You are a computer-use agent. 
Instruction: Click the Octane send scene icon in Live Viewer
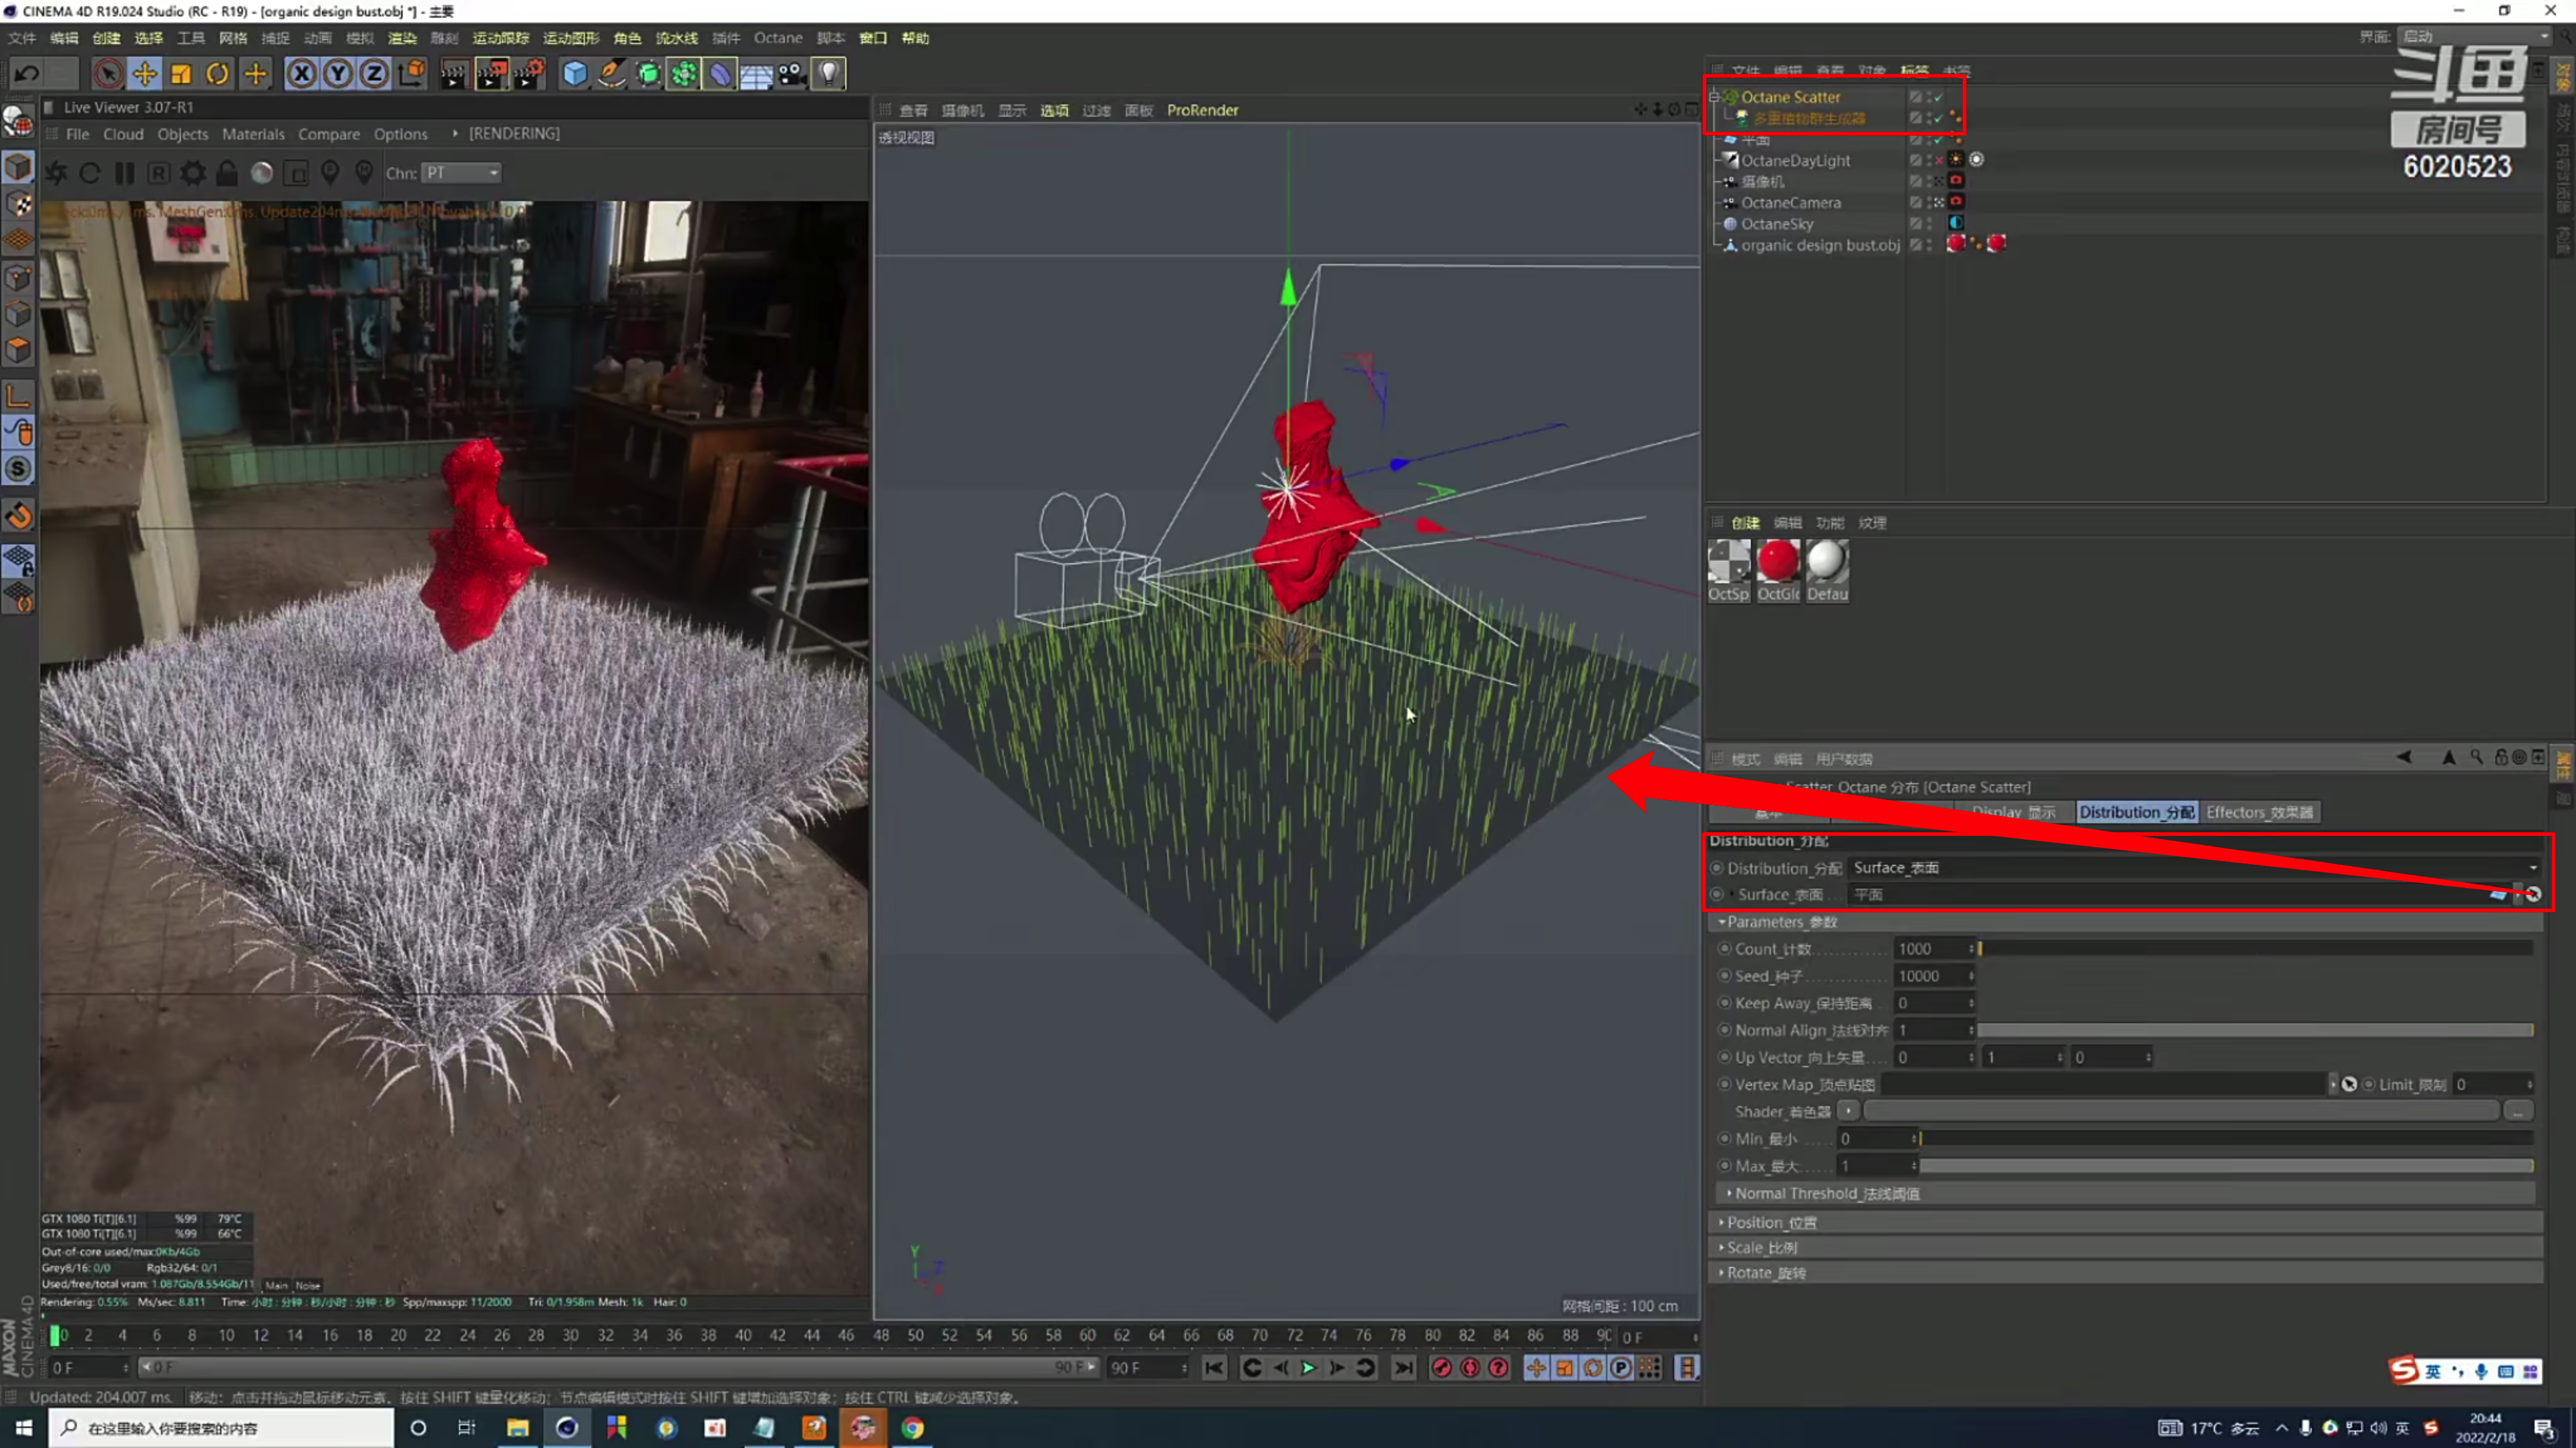[x=56, y=173]
